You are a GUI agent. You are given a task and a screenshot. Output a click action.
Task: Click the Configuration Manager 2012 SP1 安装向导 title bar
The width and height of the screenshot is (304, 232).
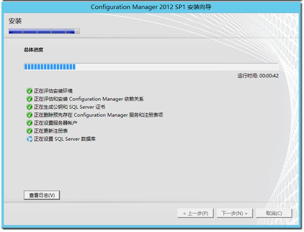151,7
